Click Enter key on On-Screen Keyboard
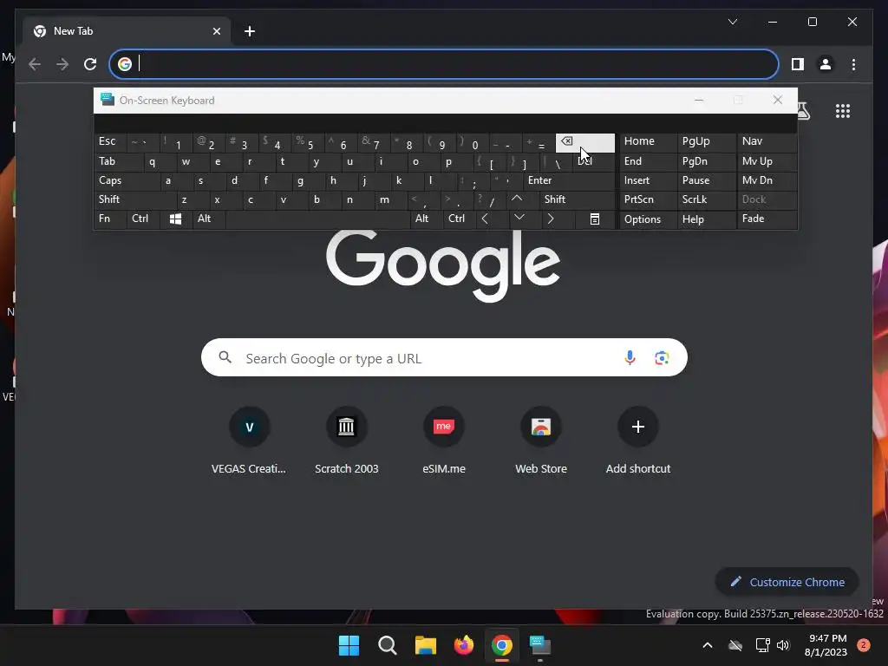 click(569, 180)
